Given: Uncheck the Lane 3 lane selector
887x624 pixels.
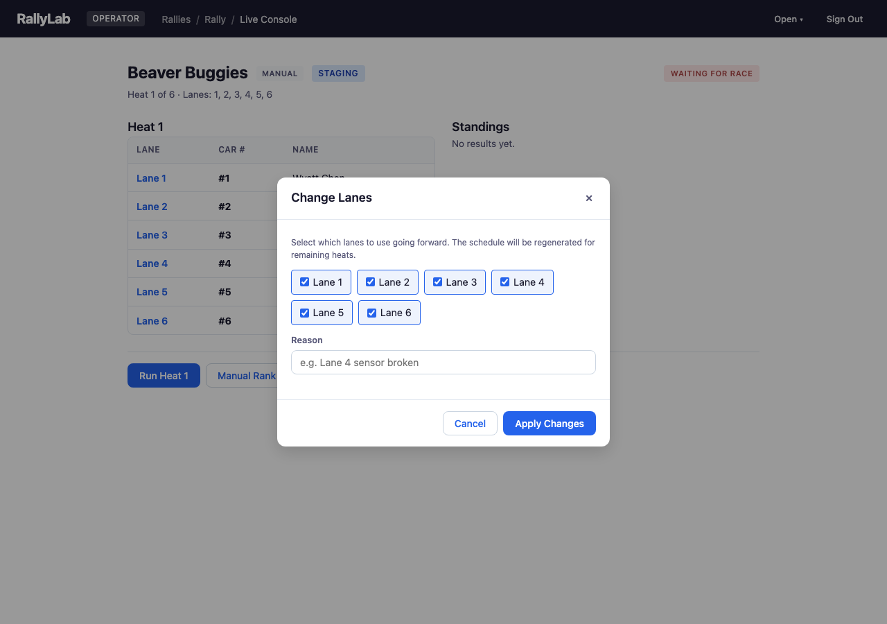Looking at the screenshot, I should tap(437, 281).
